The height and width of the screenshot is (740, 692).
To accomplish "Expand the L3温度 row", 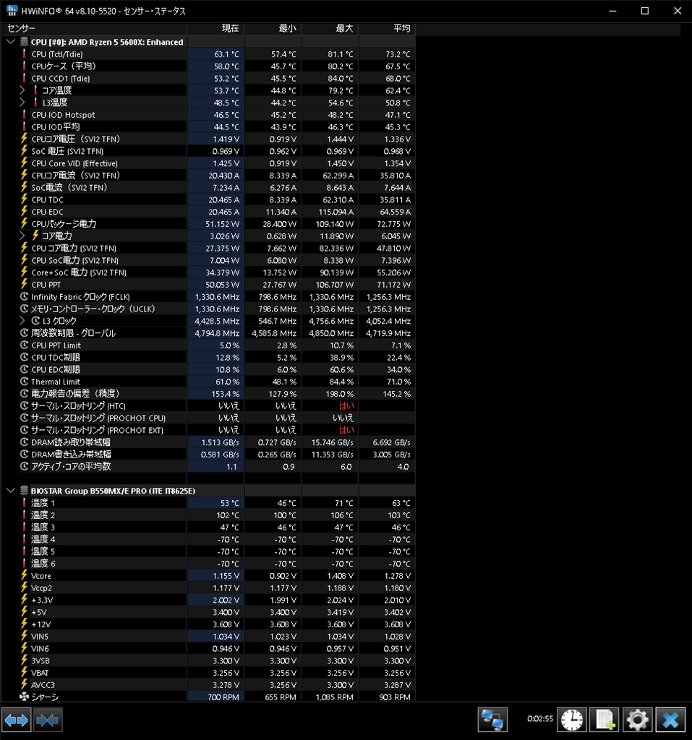I will pyautogui.click(x=22, y=103).
